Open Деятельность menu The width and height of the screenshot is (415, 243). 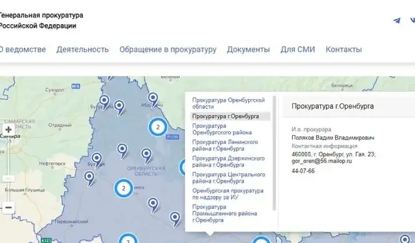[82, 49]
